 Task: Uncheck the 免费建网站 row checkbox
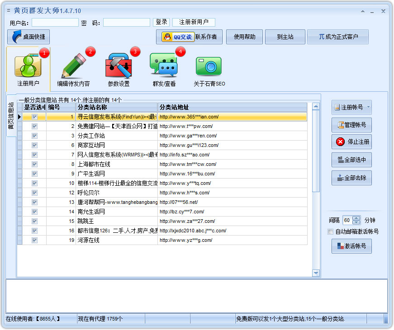point(34,126)
